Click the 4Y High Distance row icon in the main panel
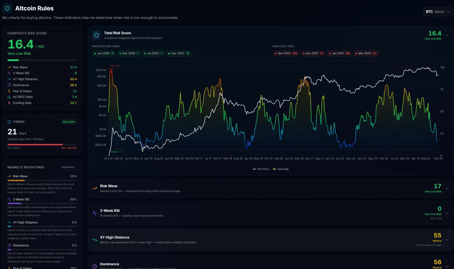This screenshot has width=454, height=269. coord(94,240)
